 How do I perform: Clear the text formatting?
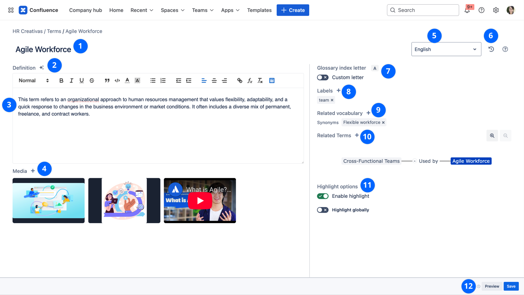(x=260, y=81)
